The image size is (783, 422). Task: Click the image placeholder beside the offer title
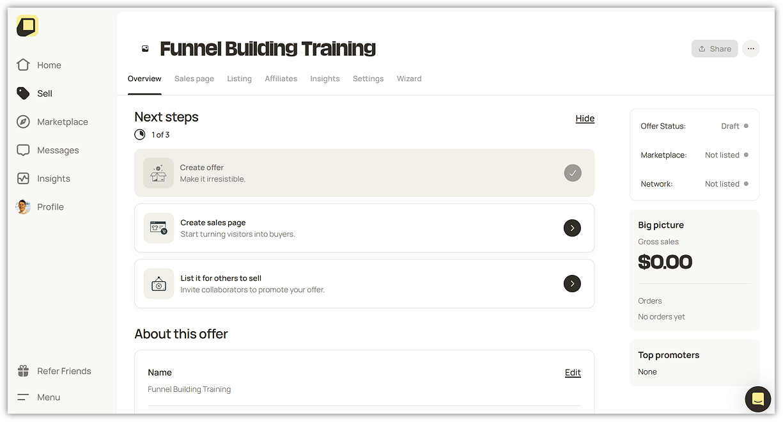point(145,48)
